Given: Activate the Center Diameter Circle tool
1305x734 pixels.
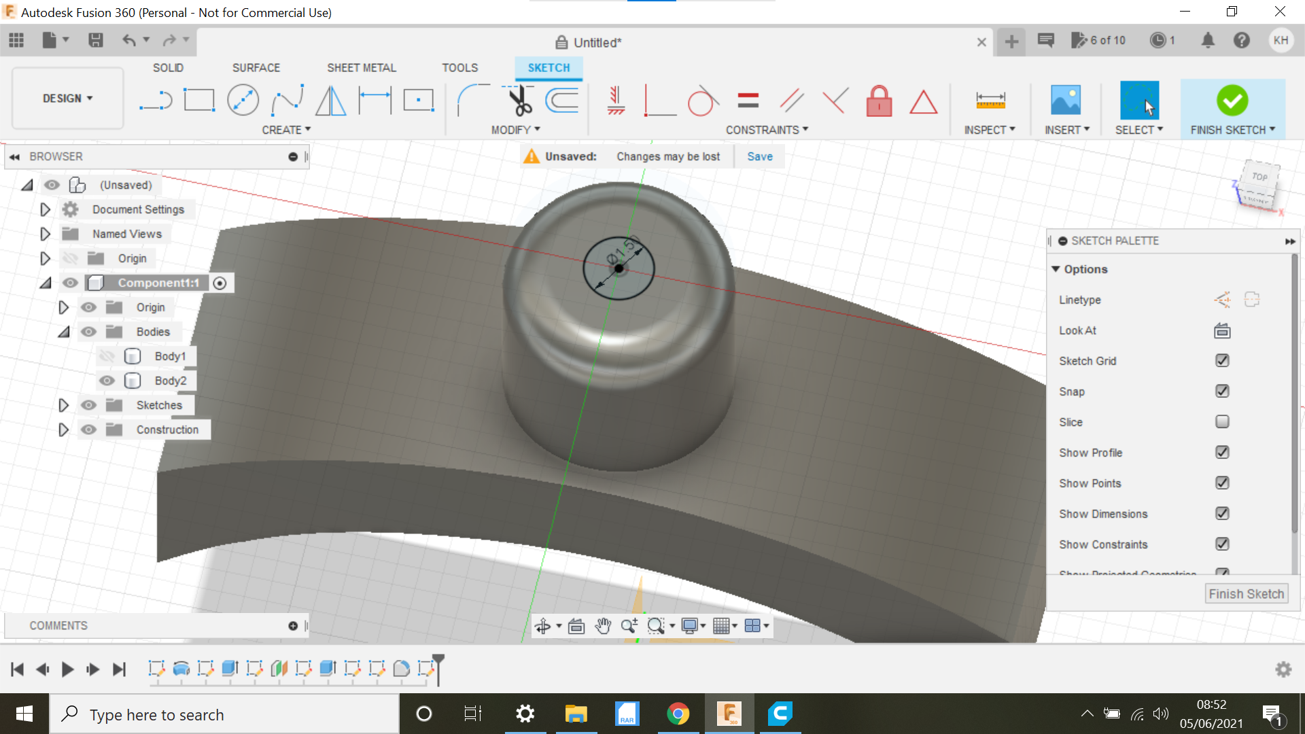Looking at the screenshot, I should click(x=243, y=99).
